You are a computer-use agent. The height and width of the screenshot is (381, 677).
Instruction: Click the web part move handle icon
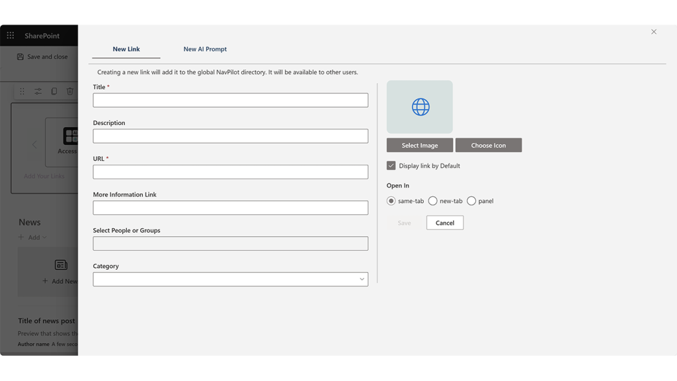22,91
